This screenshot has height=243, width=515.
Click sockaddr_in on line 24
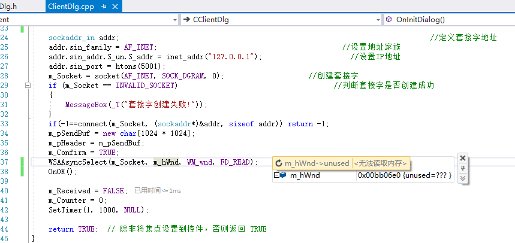click(x=71, y=38)
